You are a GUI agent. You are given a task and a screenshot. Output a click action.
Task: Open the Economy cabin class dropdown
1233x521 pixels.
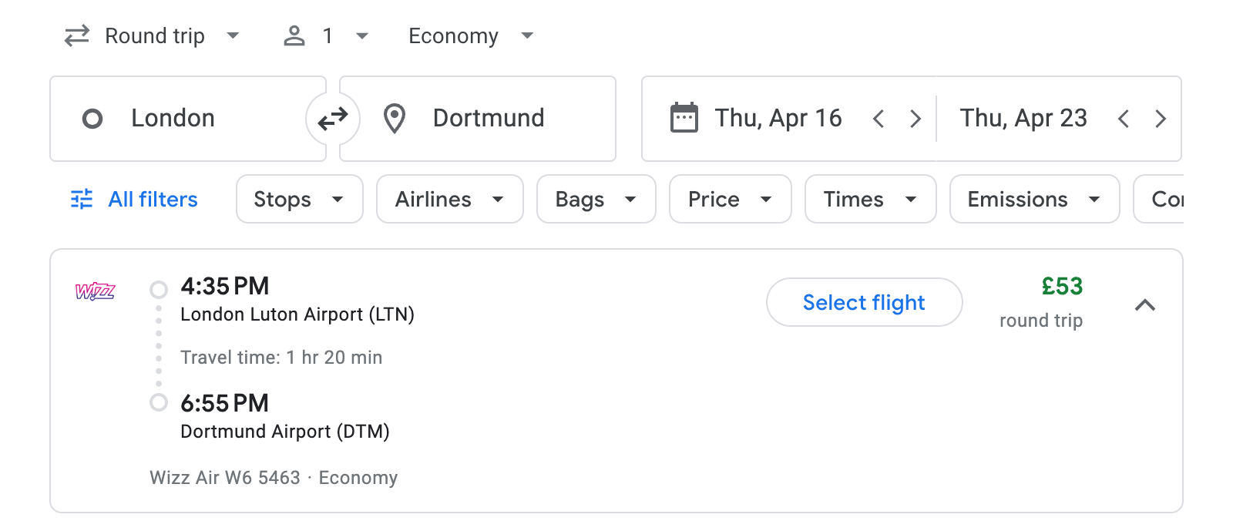(x=469, y=35)
